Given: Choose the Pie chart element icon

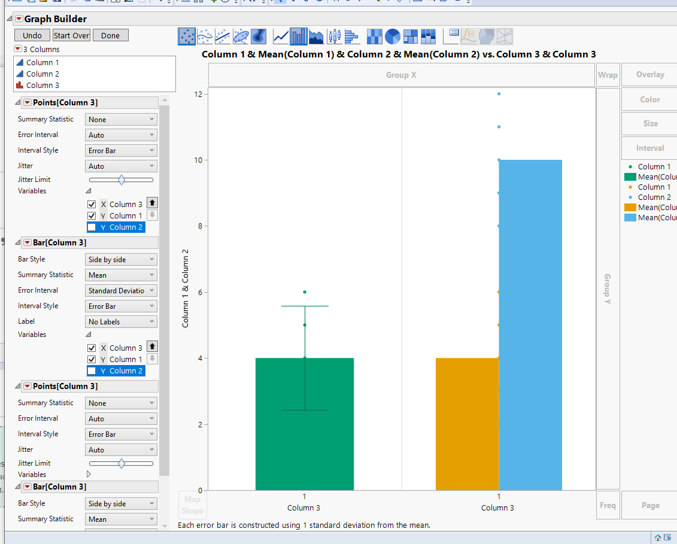Looking at the screenshot, I should click(x=393, y=36).
